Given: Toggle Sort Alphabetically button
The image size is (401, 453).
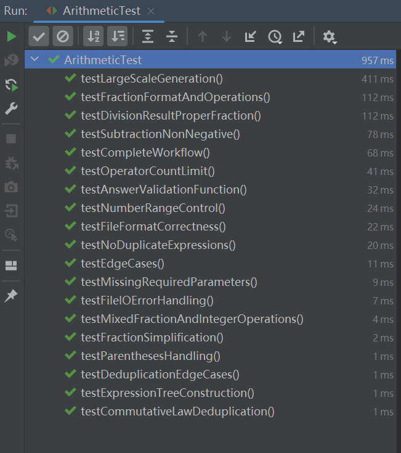Looking at the screenshot, I should point(93,36).
